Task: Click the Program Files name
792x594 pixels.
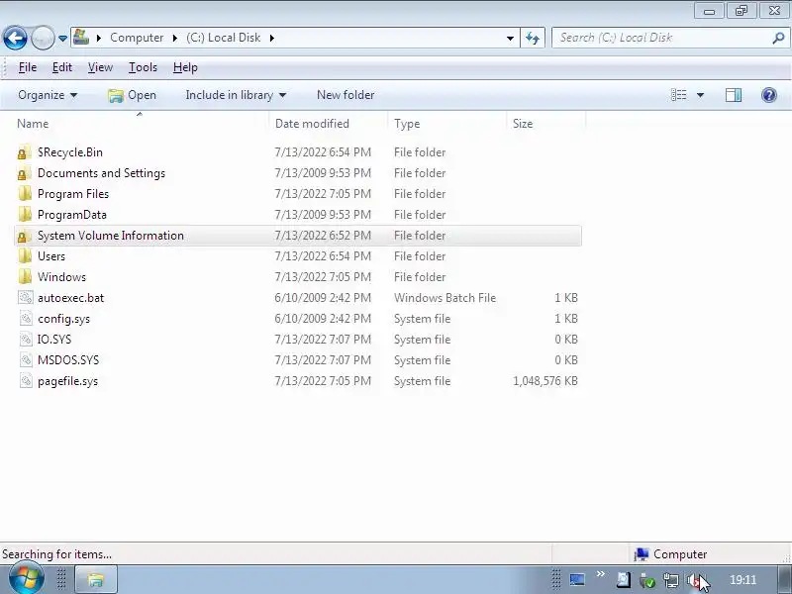Action: 73,194
